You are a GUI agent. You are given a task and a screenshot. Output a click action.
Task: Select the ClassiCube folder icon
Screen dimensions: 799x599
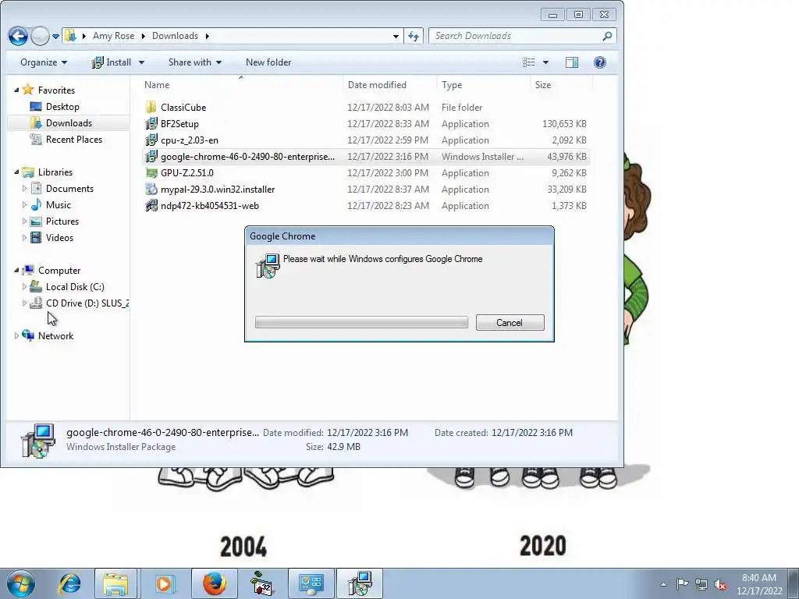point(151,107)
